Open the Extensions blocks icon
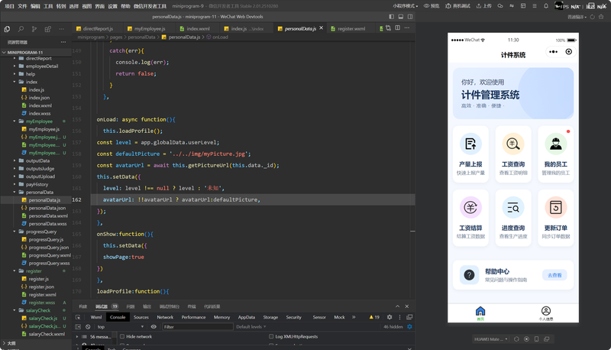Screen dimensions: 611x350 pos(48,29)
